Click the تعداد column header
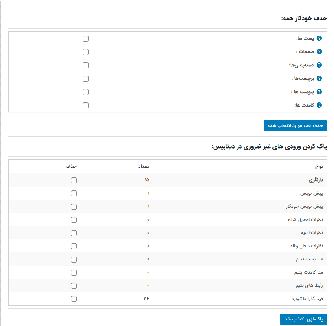 [144, 166]
